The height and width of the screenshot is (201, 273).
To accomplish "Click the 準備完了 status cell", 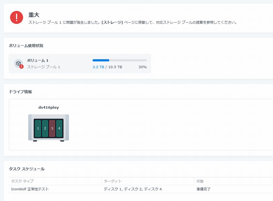I will click(x=203, y=189).
